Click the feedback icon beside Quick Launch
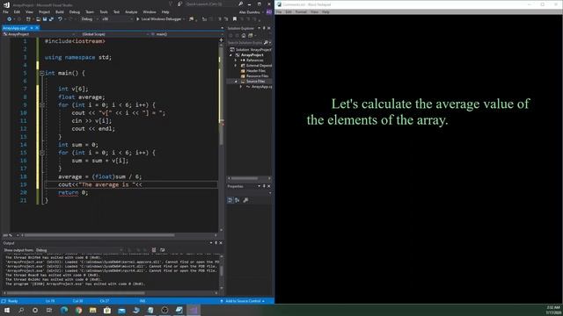This screenshot has height=316, width=563. click(x=179, y=4)
